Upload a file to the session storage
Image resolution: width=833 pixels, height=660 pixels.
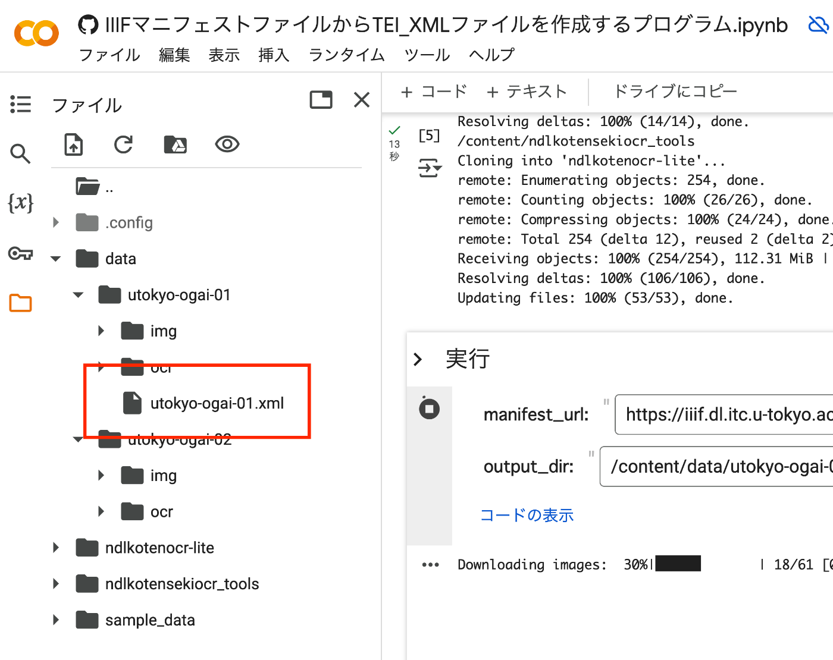(73, 144)
